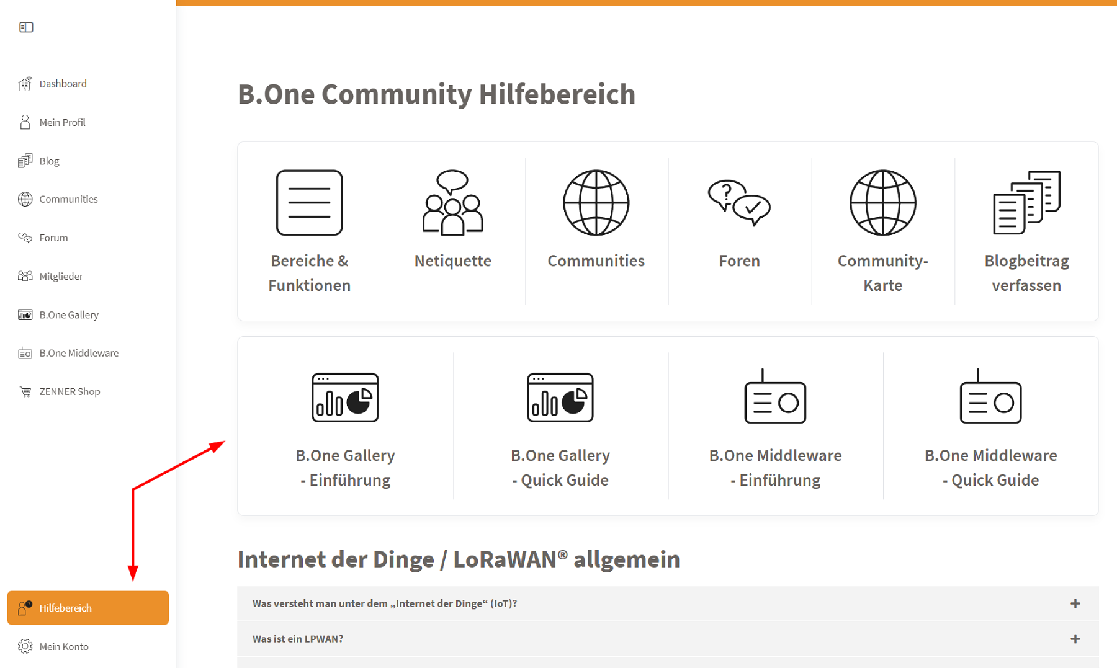Image resolution: width=1117 pixels, height=668 pixels.
Task: Open Forum in the sidebar menu
Action: coord(54,238)
